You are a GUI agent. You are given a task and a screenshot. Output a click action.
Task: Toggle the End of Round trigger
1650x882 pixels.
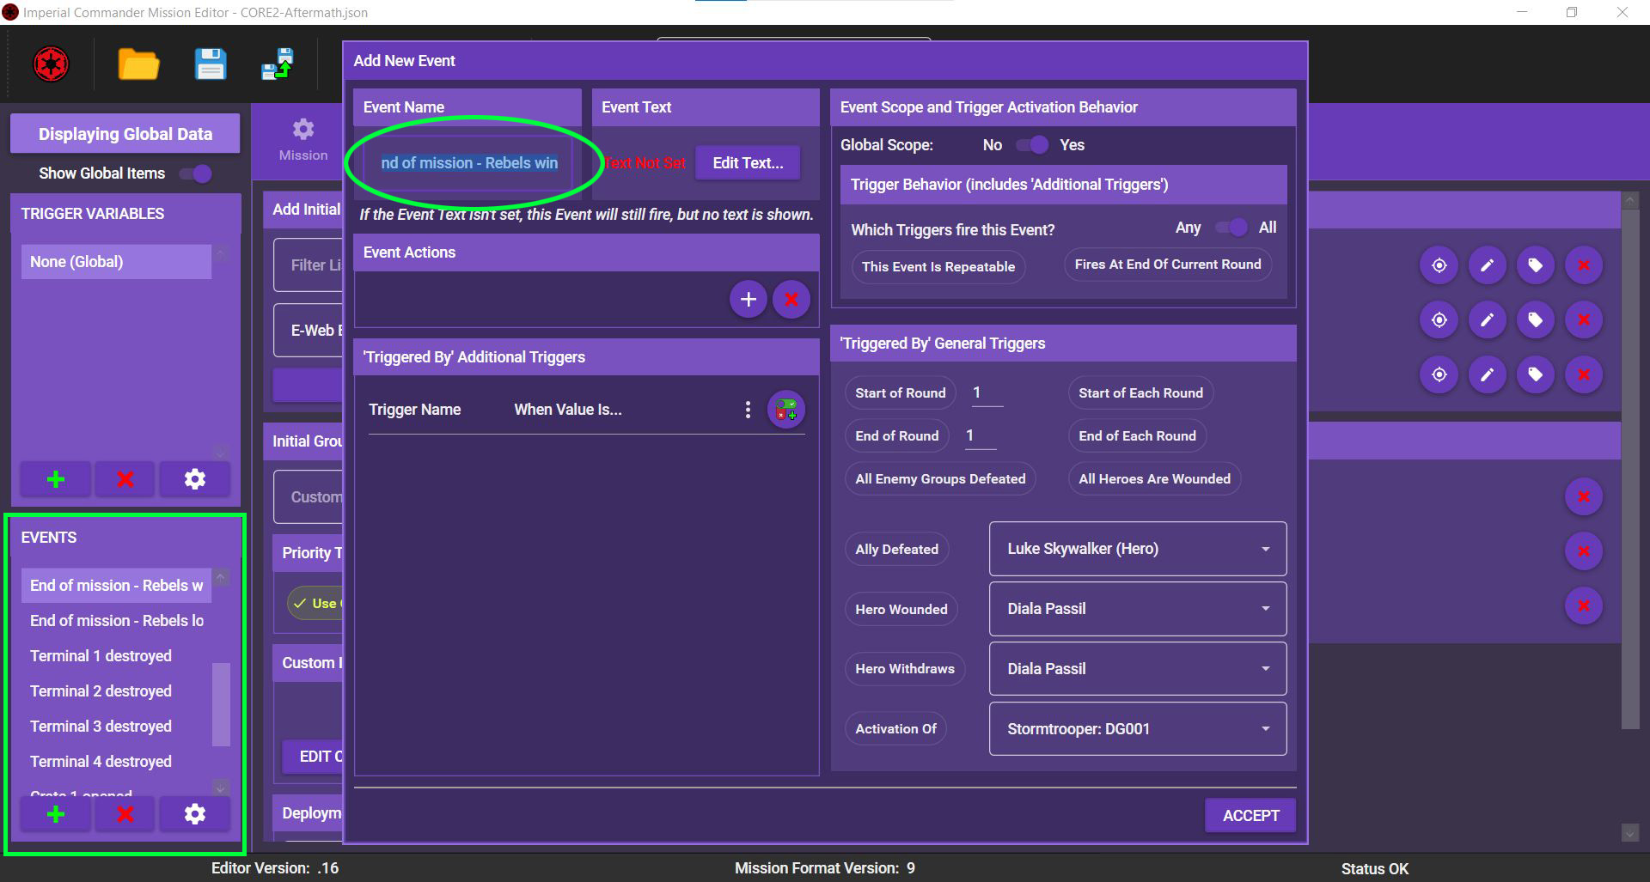[896, 436]
